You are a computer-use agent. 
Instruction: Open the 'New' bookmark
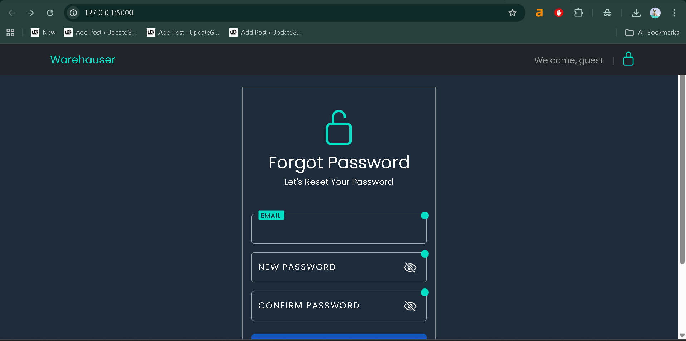(43, 33)
